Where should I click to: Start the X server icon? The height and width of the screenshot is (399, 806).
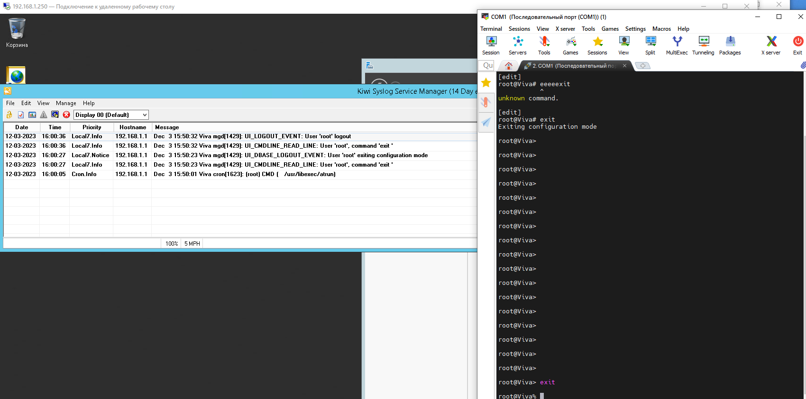click(771, 45)
